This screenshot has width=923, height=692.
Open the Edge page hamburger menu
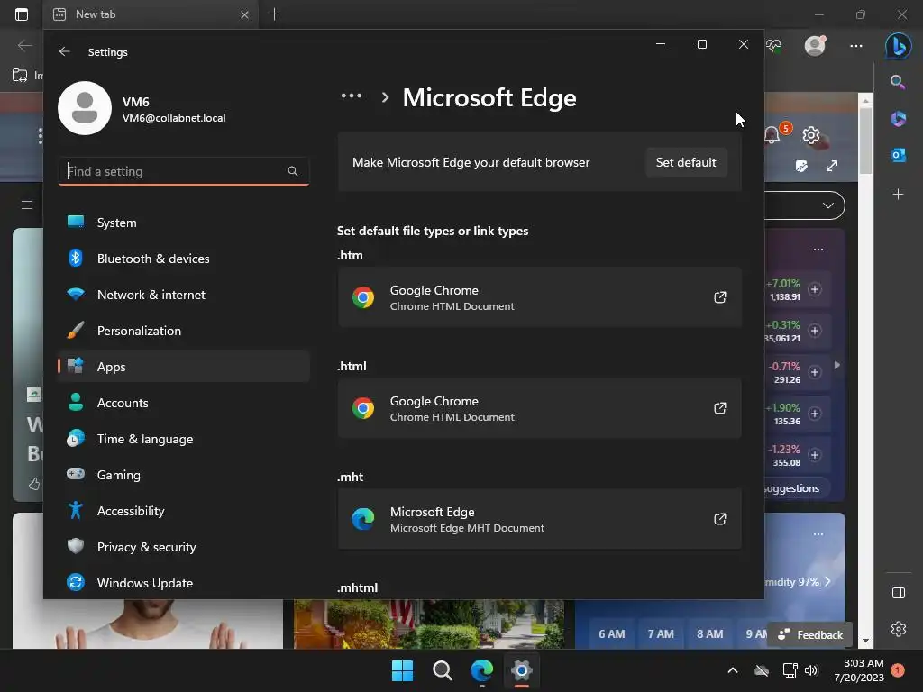[26, 205]
